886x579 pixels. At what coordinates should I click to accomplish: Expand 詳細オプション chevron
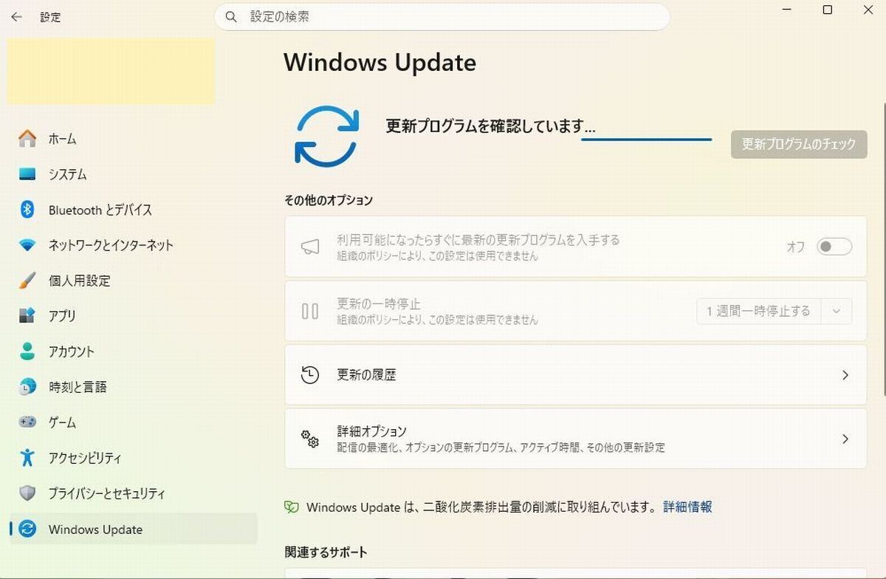[x=845, y=439]
